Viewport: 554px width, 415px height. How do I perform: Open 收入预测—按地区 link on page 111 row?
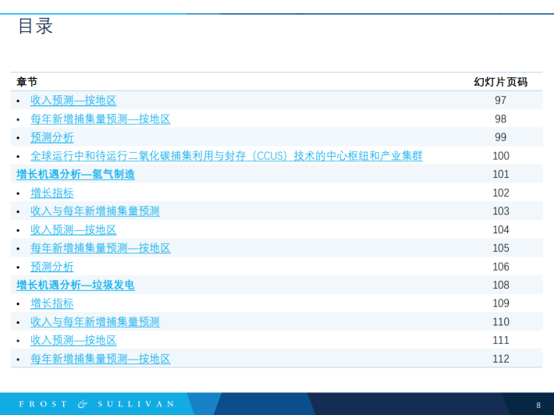point(73,340)
